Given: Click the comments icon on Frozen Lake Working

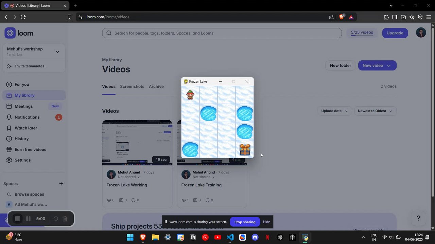Looking at the screenshot, I should coord(121,200).
